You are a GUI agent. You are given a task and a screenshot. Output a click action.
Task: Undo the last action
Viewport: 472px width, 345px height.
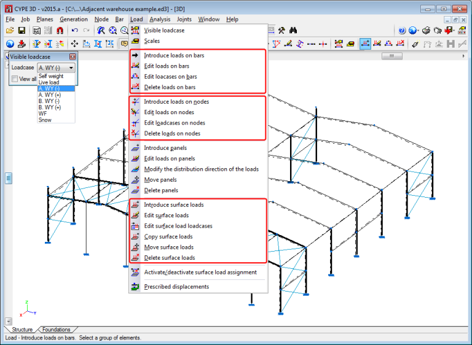click(75, 30)
